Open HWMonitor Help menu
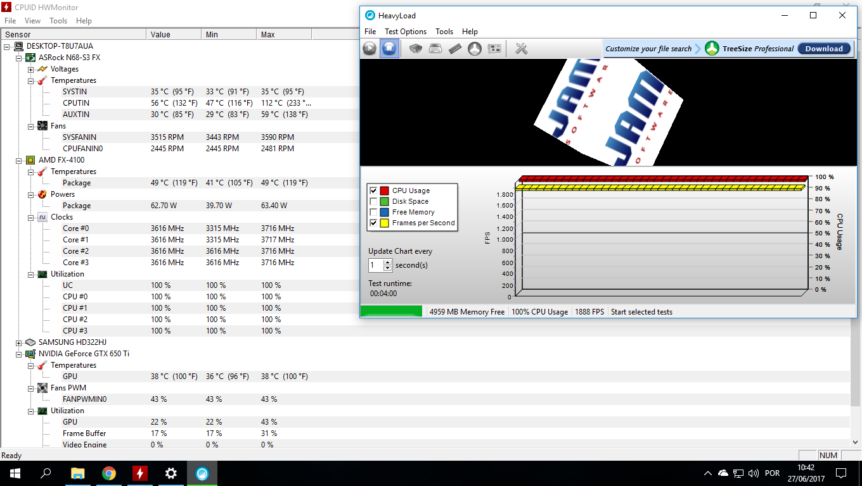The height and width of the screenshot is (486, 862). pos(84,21)
